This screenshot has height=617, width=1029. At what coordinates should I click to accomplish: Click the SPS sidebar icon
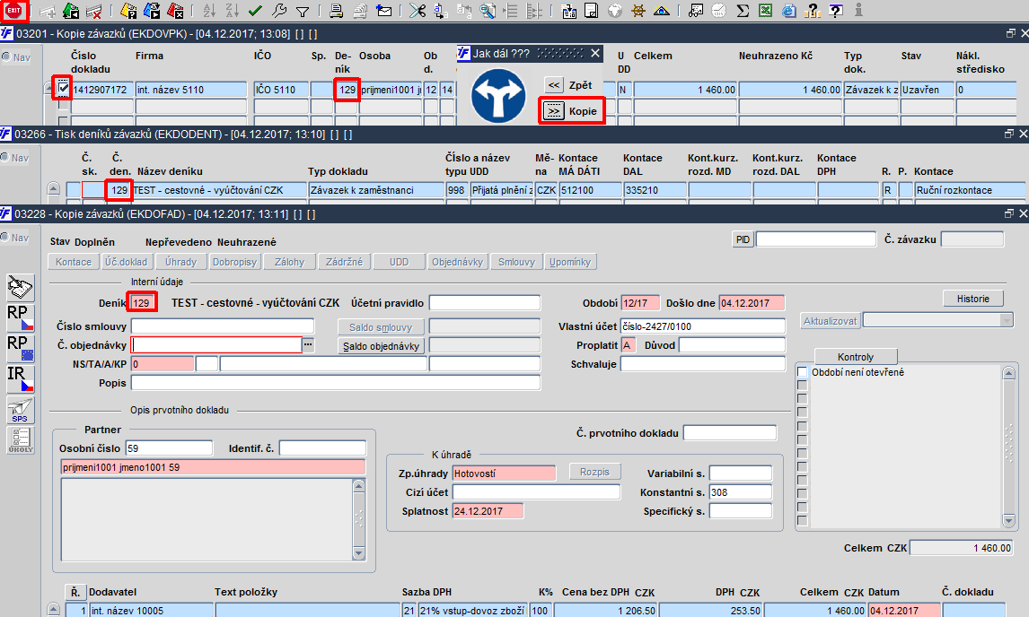[x=21, y=411]
